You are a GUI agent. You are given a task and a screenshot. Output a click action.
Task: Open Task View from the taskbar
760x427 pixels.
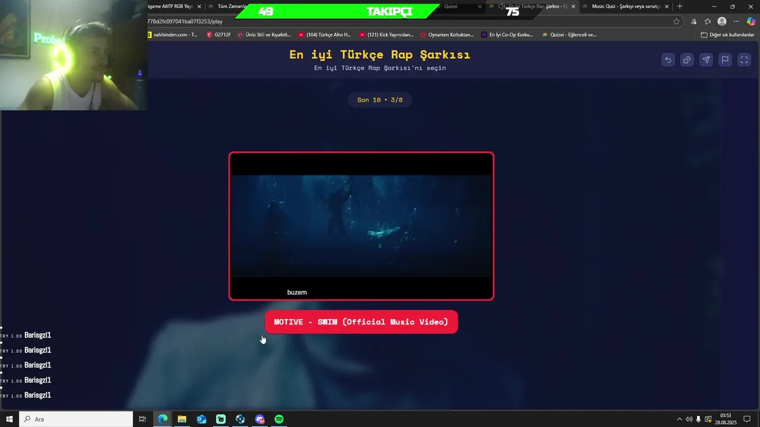(x=142, y=419)
